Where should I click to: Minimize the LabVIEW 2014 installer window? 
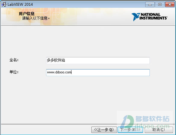coord(150,5)
